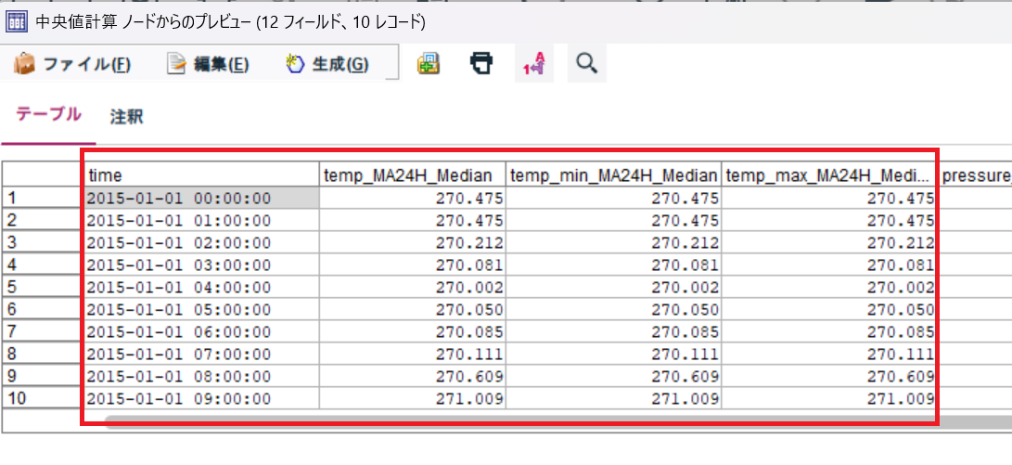1012x465 pixels.
Task: Open the 編集(E) menu
Action: tap(208, 63)
